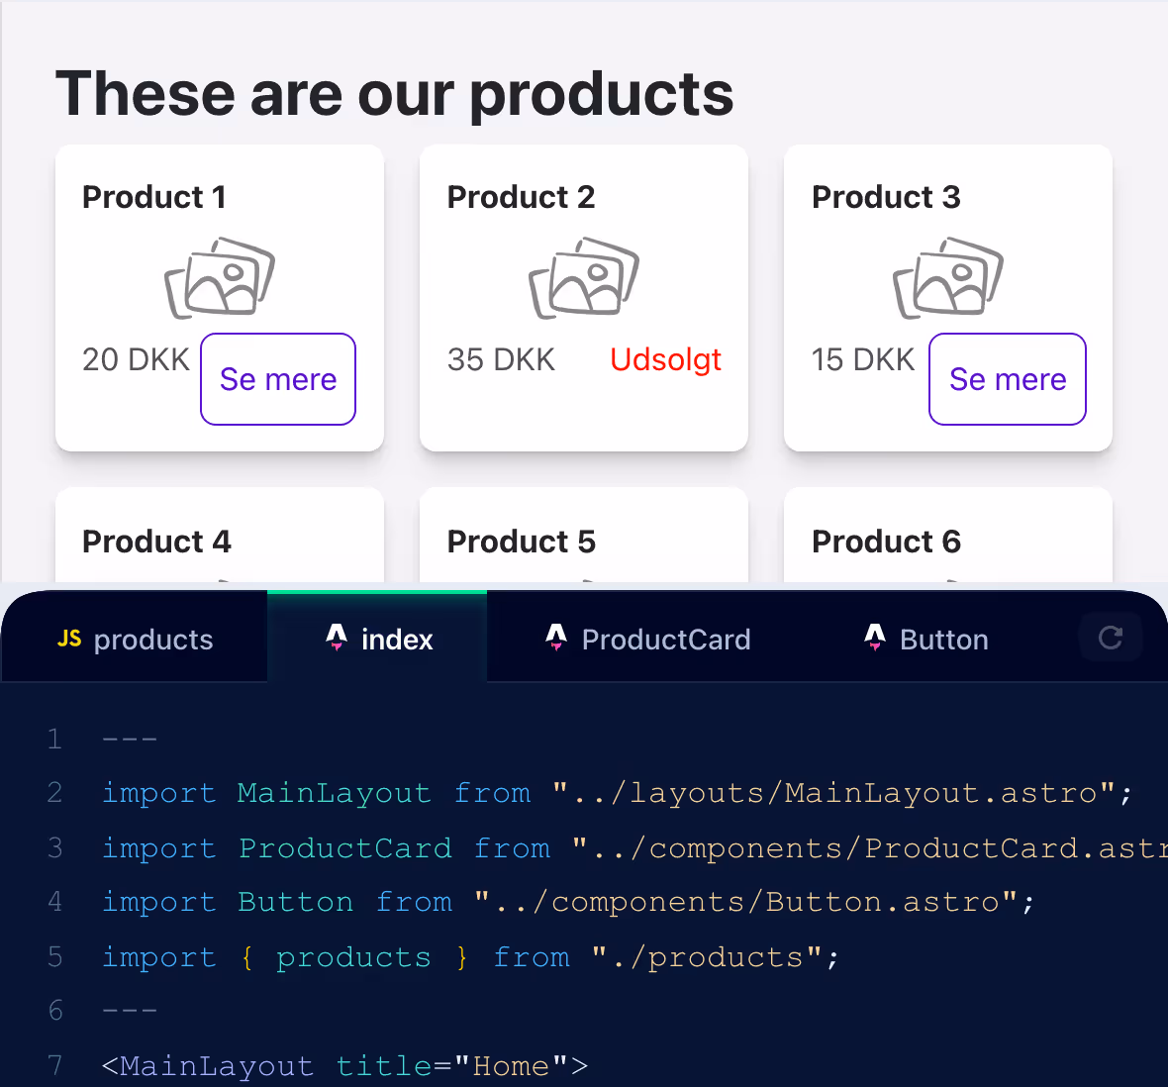Screen dimensions: 1168x1087
Task: Click the Product 4 card title
Action: pos(156,542)
